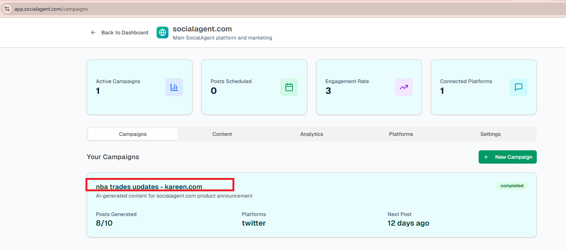
Task: Select the Platforms tab
Action: (401, 134)
